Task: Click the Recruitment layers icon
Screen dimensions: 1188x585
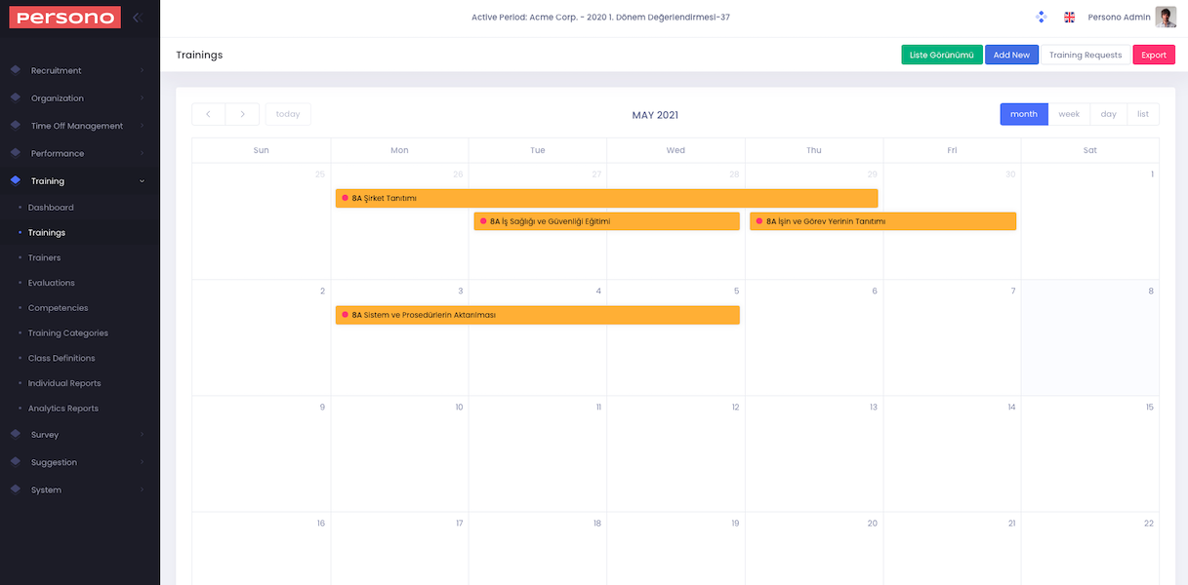Action: pyautogui.click(x=15, y=70)
